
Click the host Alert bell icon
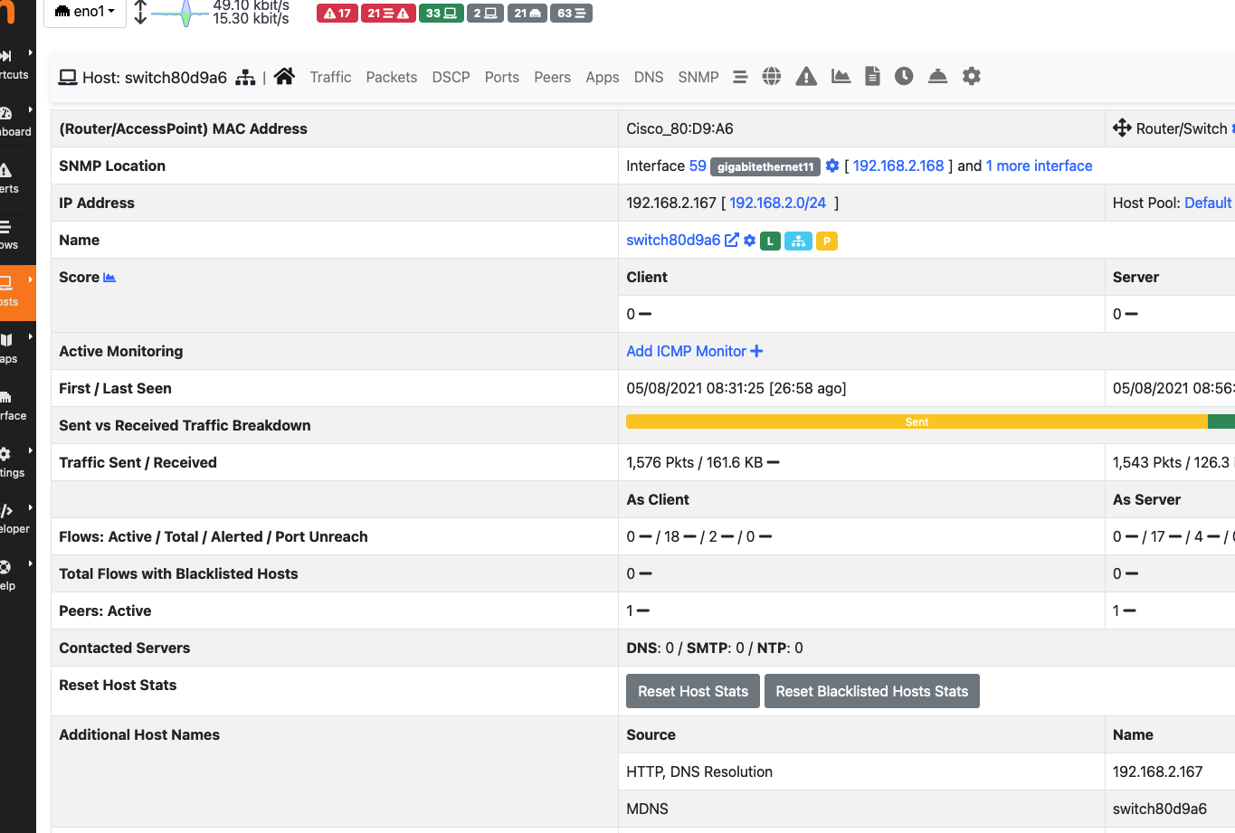(x=937, y=77)
